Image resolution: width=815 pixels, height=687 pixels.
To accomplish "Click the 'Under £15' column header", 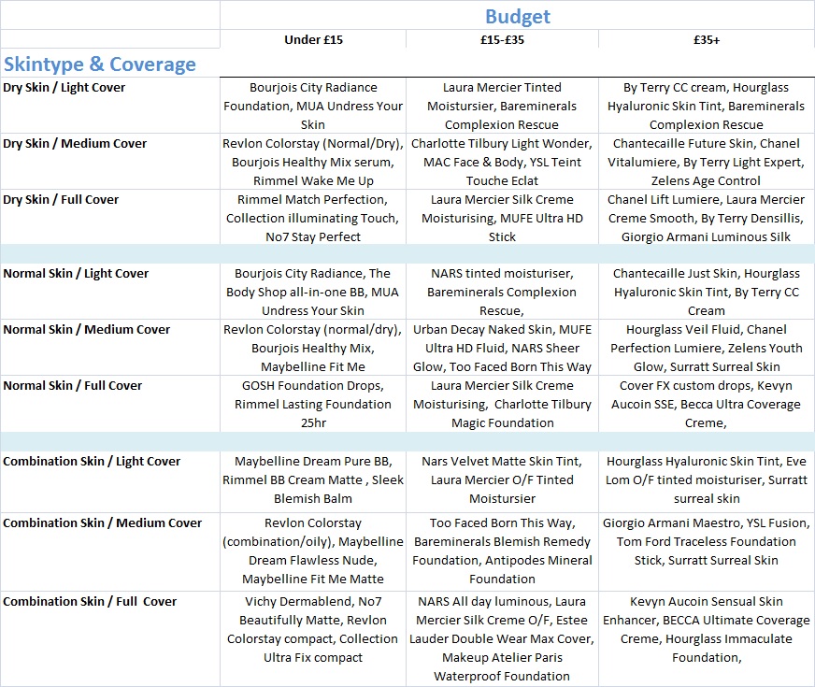I will 313,39.
